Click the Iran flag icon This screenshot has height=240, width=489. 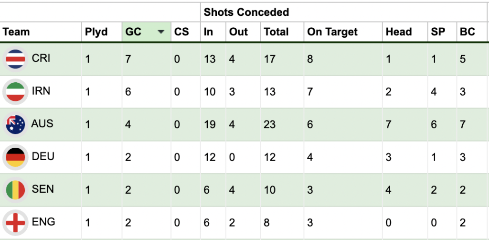coord(15,91)
